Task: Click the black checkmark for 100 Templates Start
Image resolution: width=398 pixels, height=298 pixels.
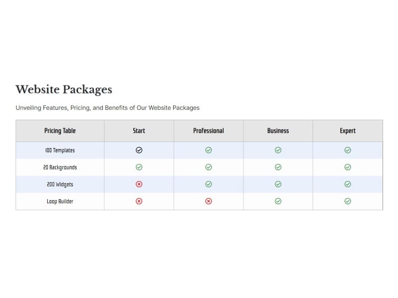Action: click(139, 150)
